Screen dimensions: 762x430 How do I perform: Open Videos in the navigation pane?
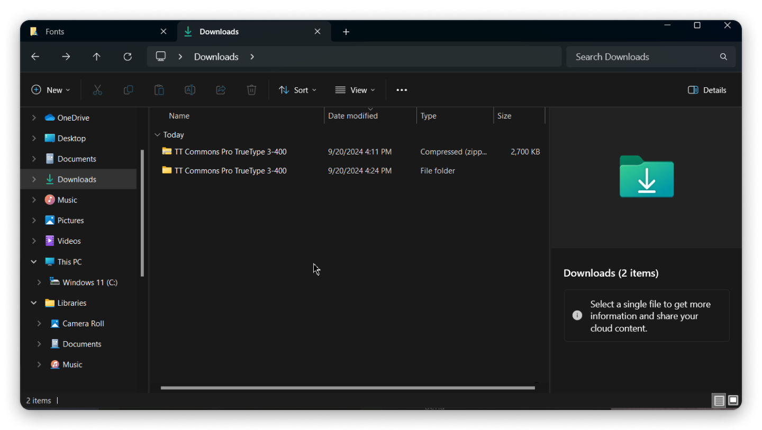point(69,241)
